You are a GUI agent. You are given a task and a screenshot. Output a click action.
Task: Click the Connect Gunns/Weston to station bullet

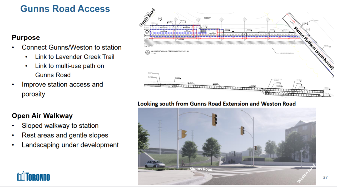(72, 47)
